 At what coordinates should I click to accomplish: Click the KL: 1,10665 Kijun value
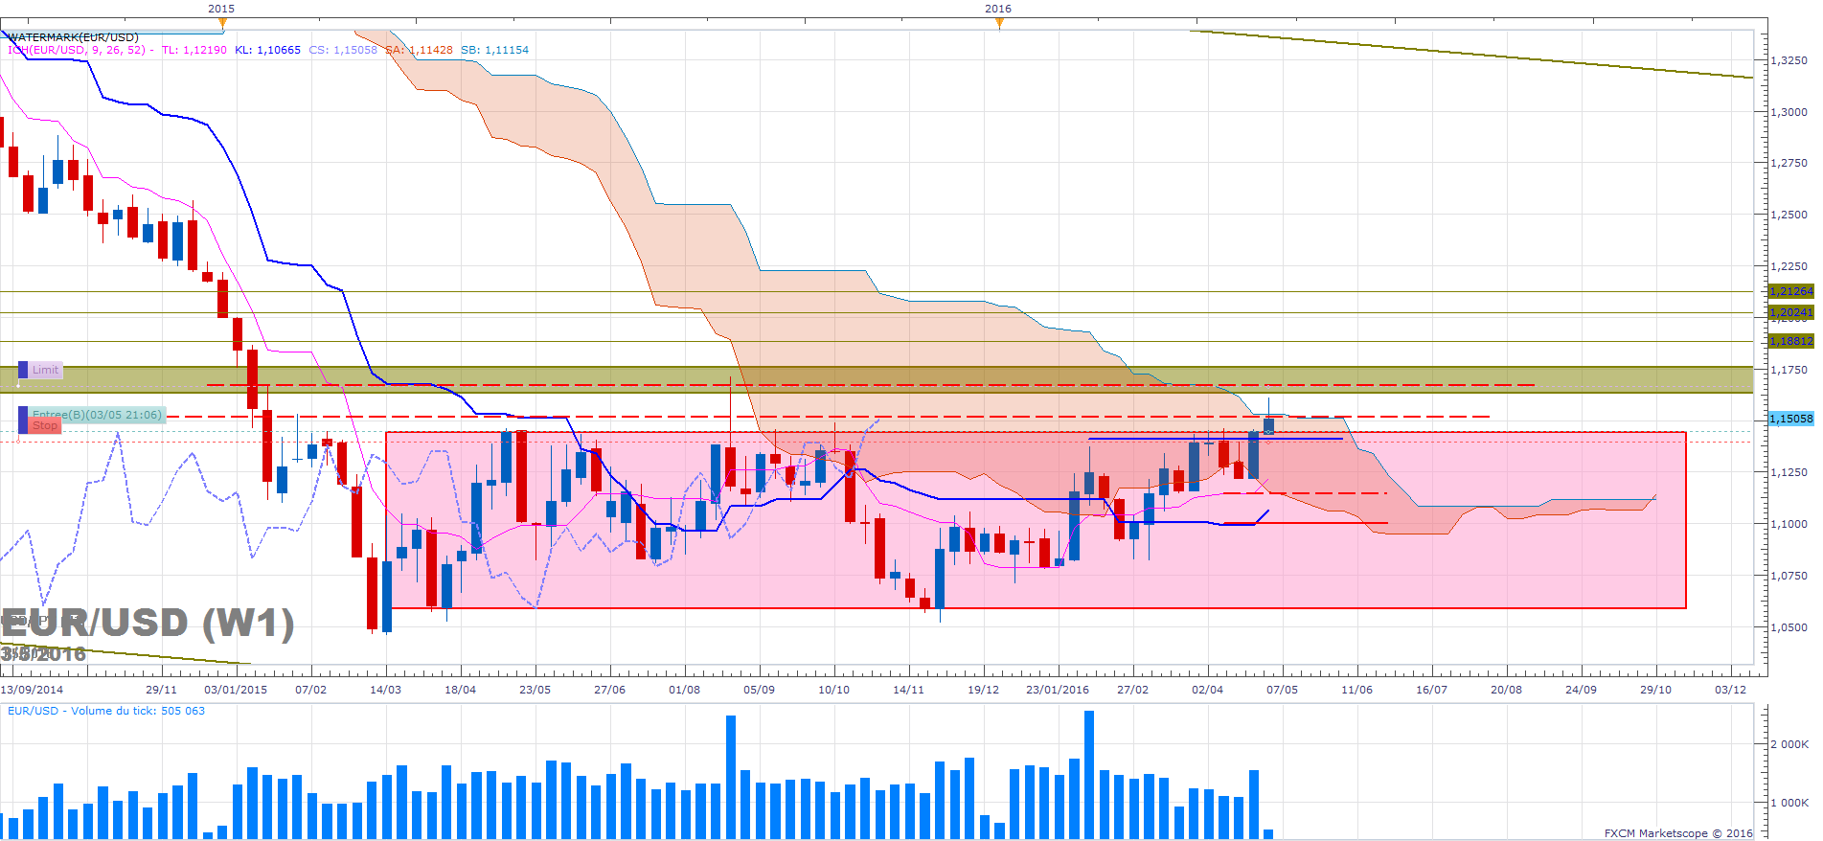[267, 50]
